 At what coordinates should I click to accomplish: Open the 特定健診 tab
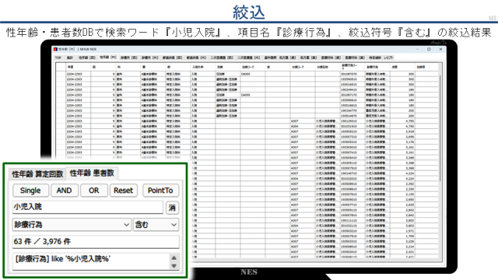375,58
